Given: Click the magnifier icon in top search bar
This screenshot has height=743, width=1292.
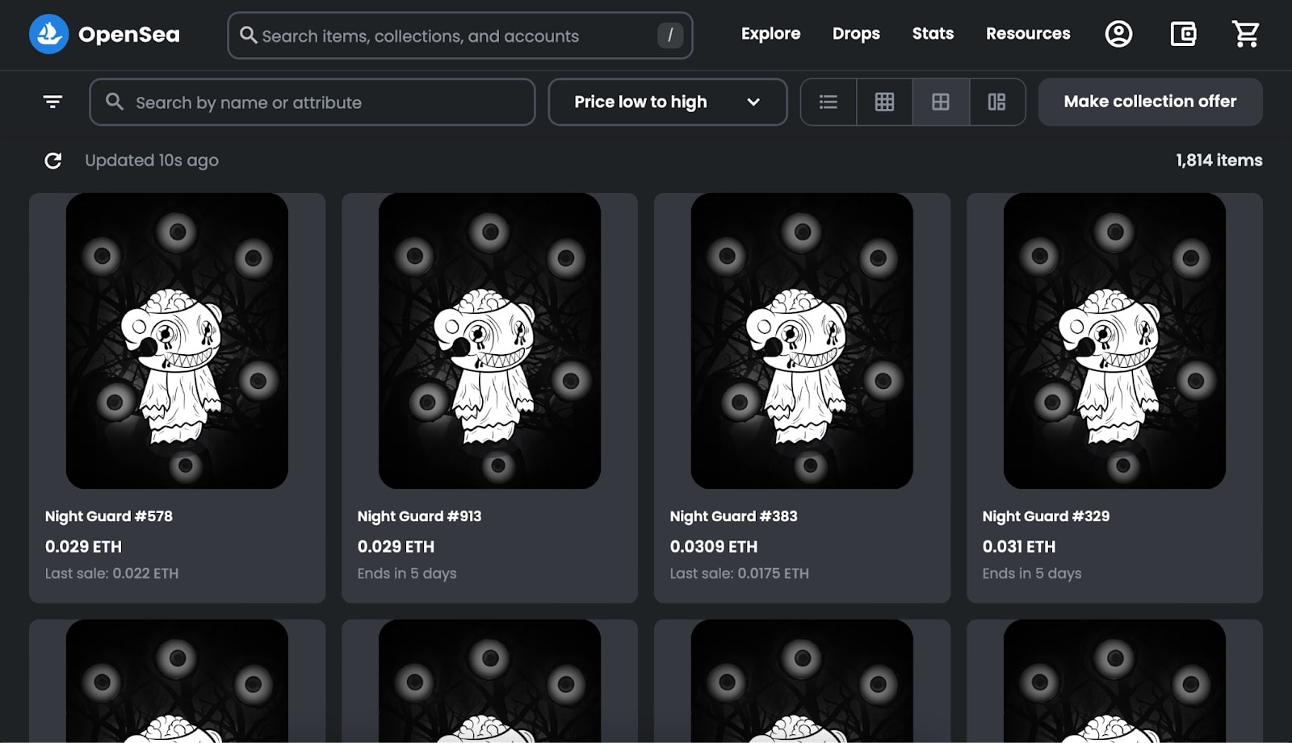Looking at the screenshot, I should pos(249,35).
